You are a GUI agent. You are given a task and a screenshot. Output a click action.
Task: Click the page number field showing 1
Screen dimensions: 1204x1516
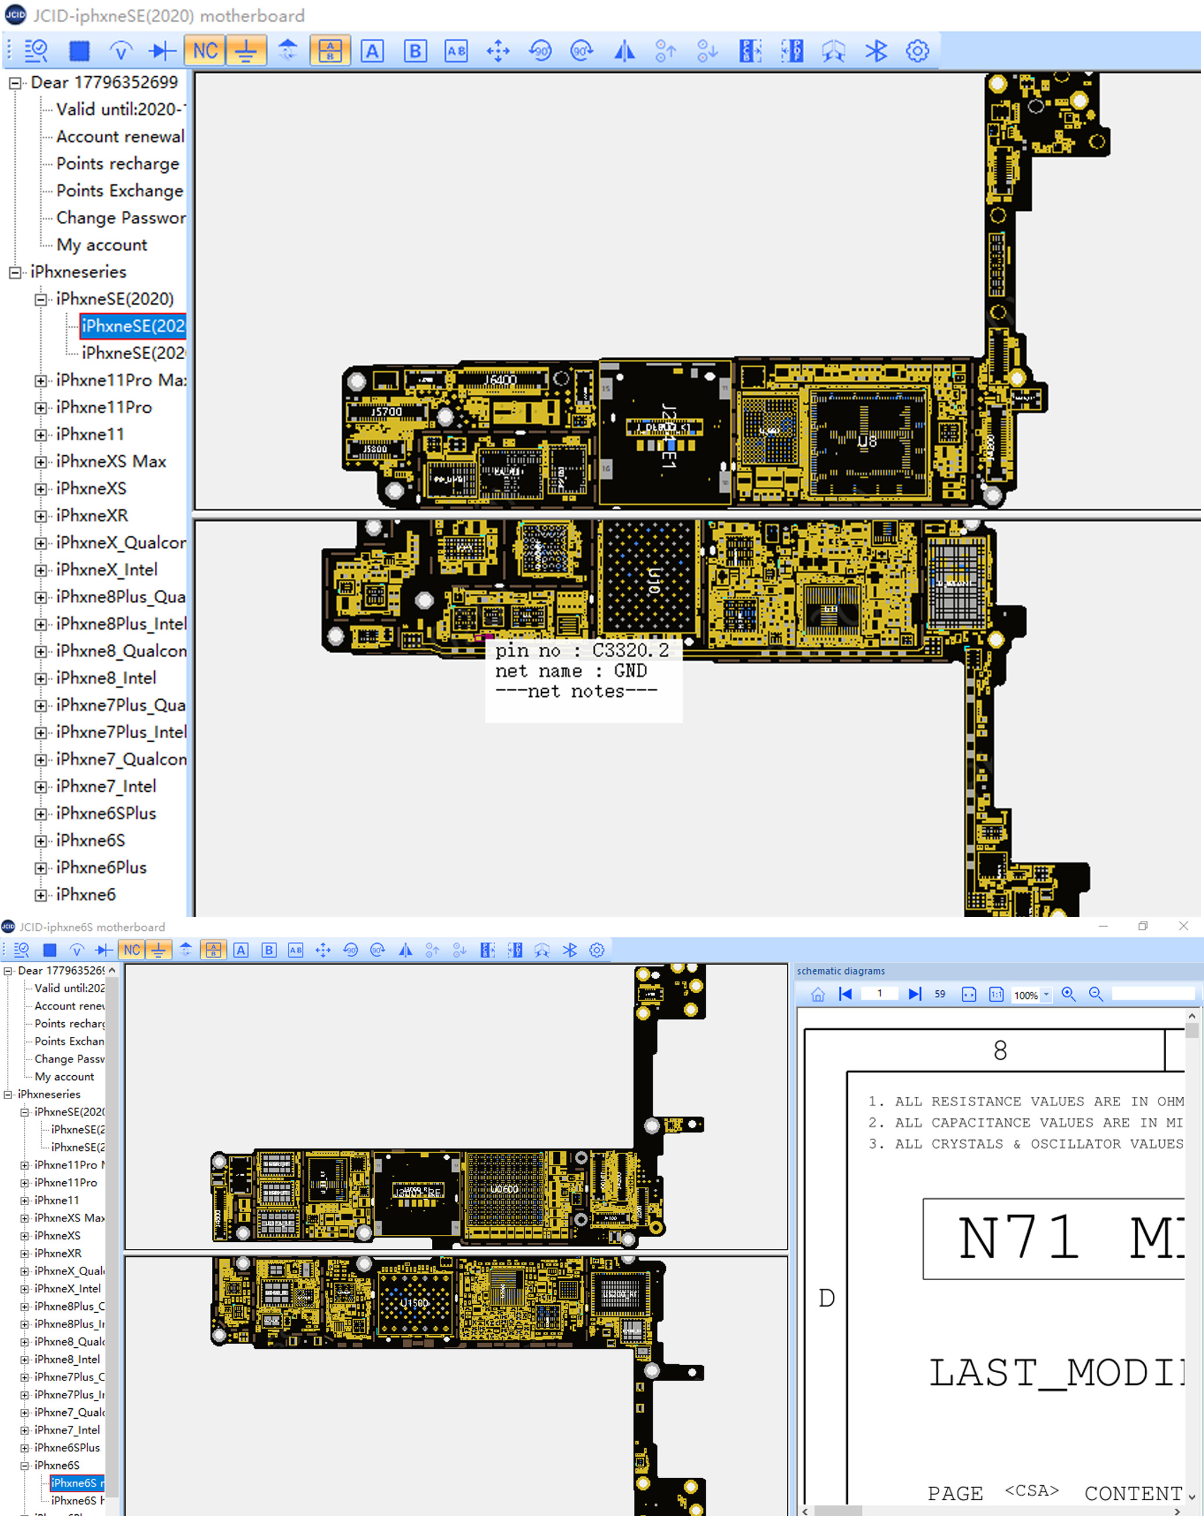879,994
